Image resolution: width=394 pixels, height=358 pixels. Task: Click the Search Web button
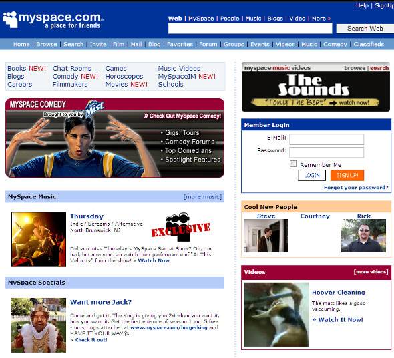(365, 29)
